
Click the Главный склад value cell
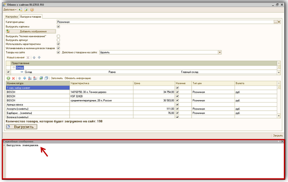tap(190, 72)
